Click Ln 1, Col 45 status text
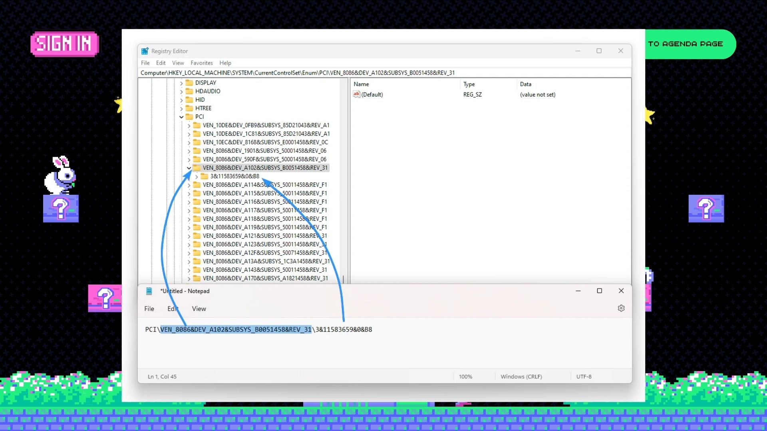Viewport: 767px width, 431px height. (x=162, y=377)
